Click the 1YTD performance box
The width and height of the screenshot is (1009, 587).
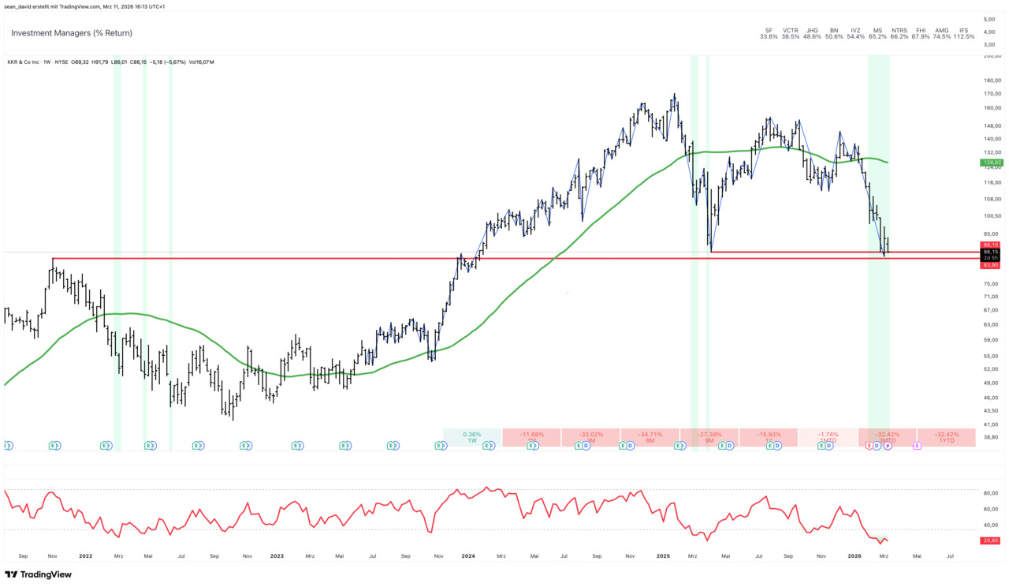pos(946,437)
